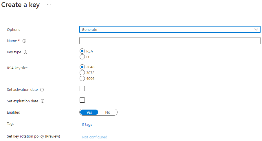262x141 pixels.
Task: Select the EC key type
Action: click(82, 57)
